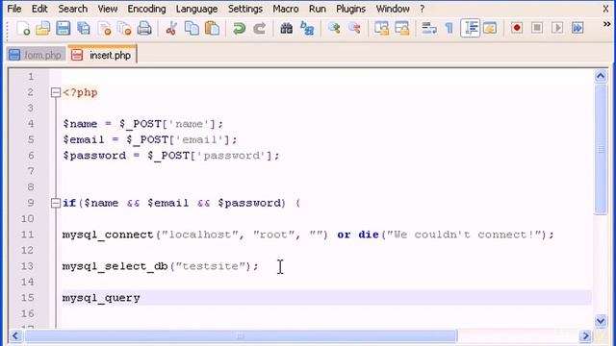Expand hidden toolbar buttons chevron
The width and height of the screenshot is (616, 346).
(x=606, y=24)
